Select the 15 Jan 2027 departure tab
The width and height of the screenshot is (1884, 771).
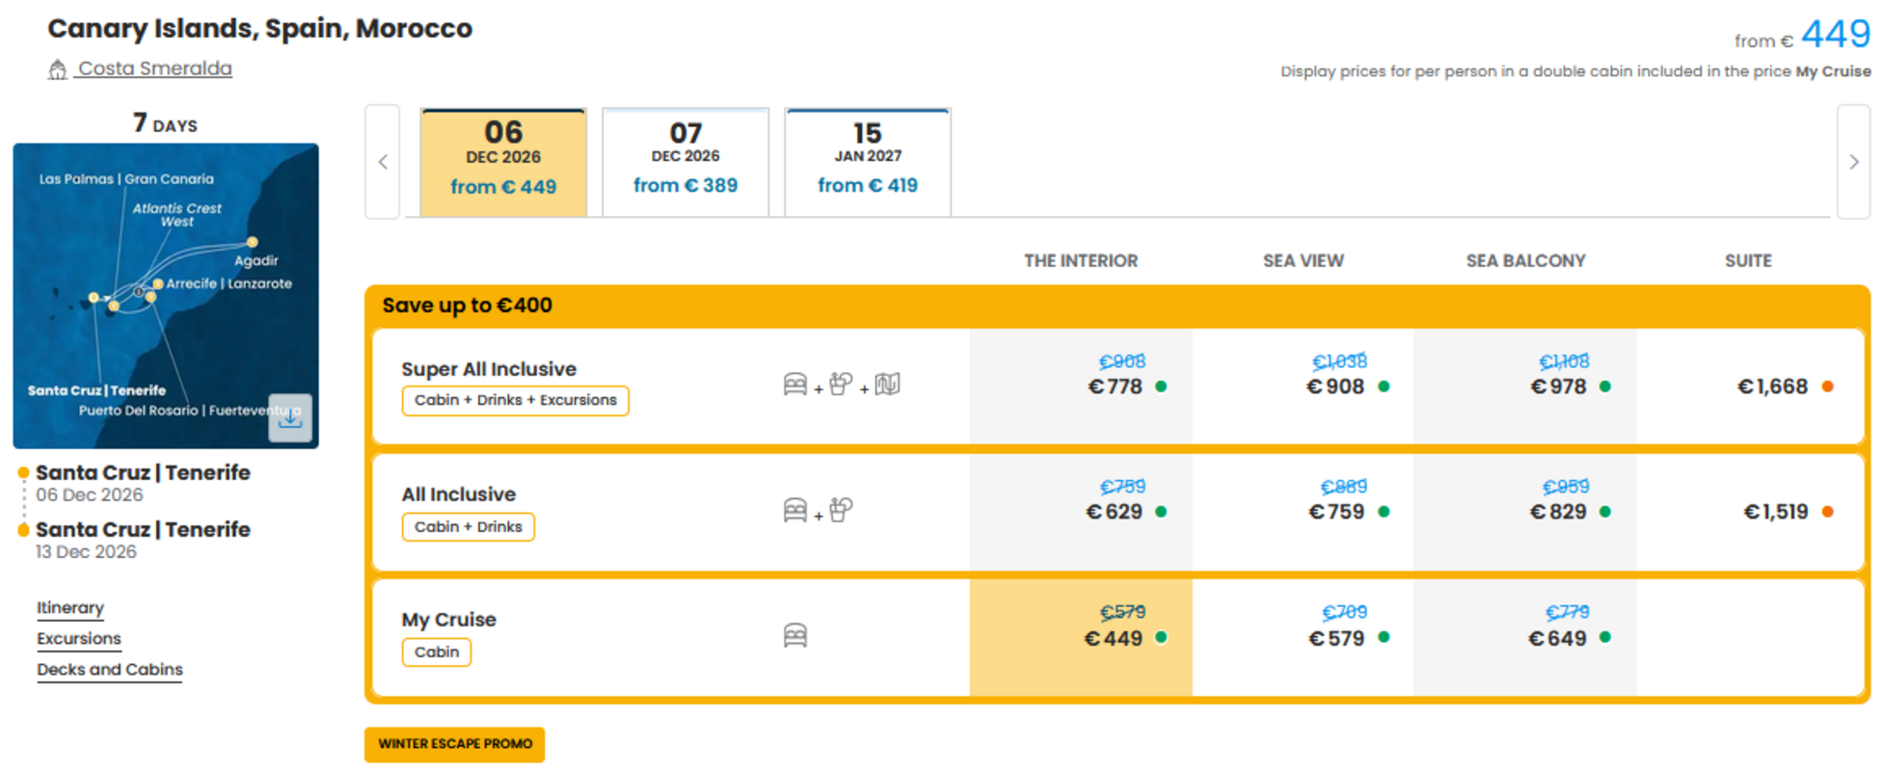tap(868, 162)
